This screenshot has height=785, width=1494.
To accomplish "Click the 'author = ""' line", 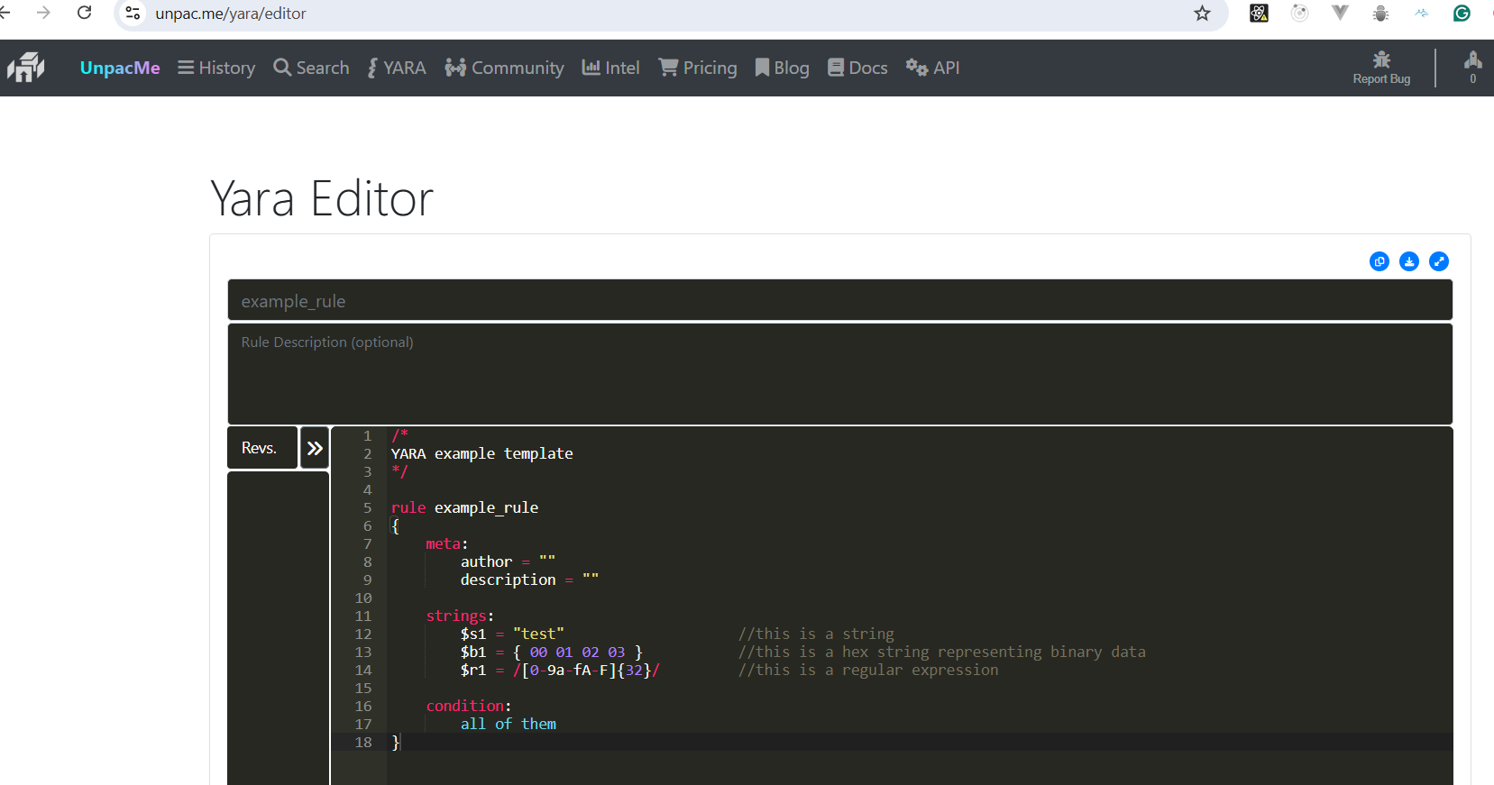I will [x=508, y=561].
